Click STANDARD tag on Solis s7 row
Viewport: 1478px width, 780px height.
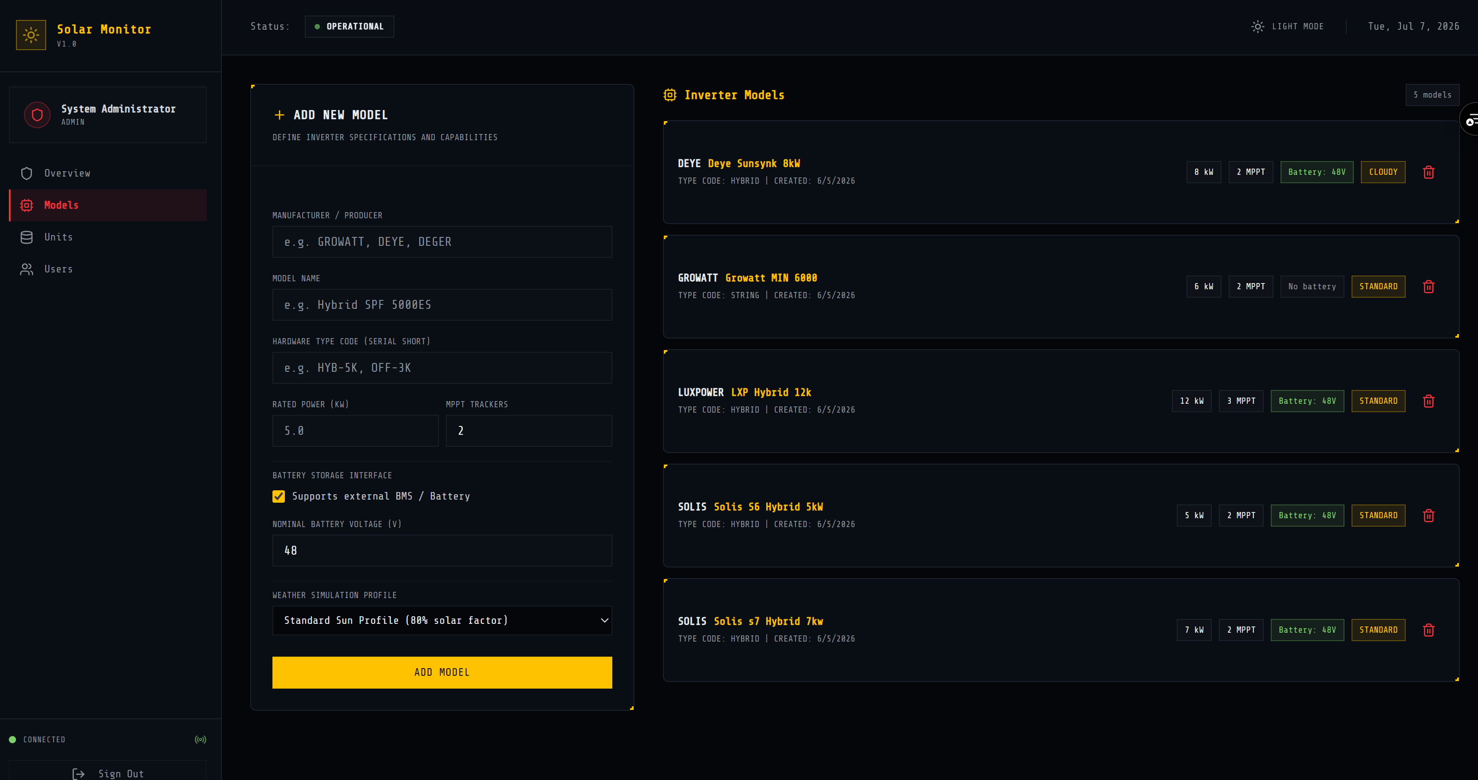(1378, 630)
